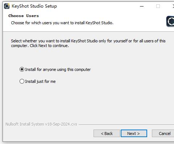Image resolution: width=174 pixels, height=144 pixels.
Task: Abort installation with the Cancel button
Action: [x=163, y=134]
